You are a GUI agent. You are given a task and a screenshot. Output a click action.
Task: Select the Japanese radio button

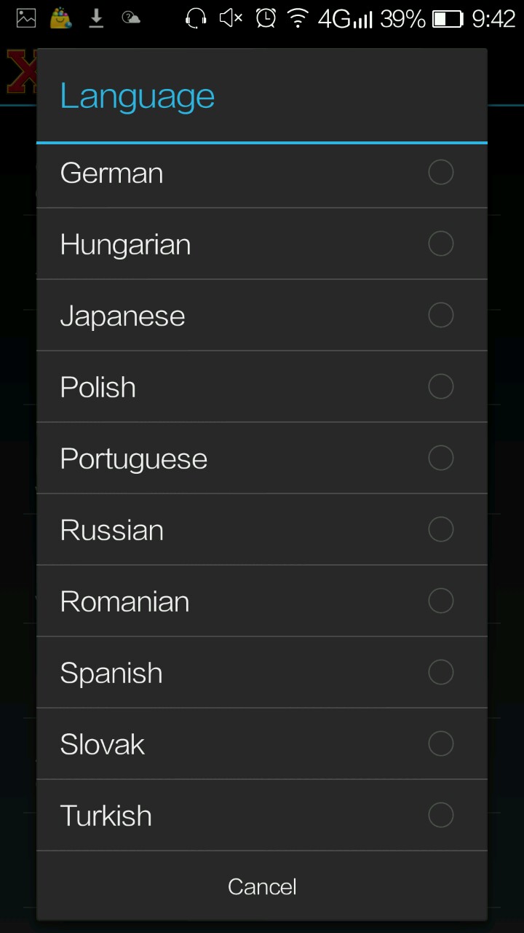tap(440, 315)
